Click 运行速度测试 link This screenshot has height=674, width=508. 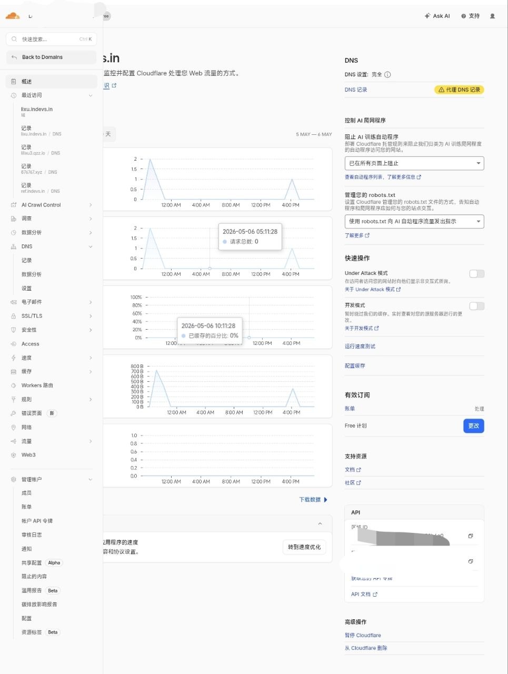(x=360, y=346)
